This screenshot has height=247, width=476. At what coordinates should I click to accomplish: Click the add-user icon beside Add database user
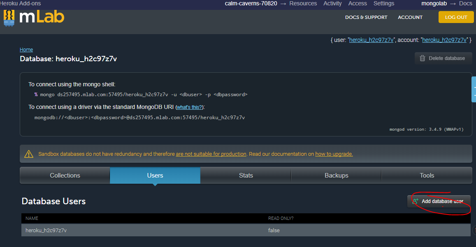(415, 201)
